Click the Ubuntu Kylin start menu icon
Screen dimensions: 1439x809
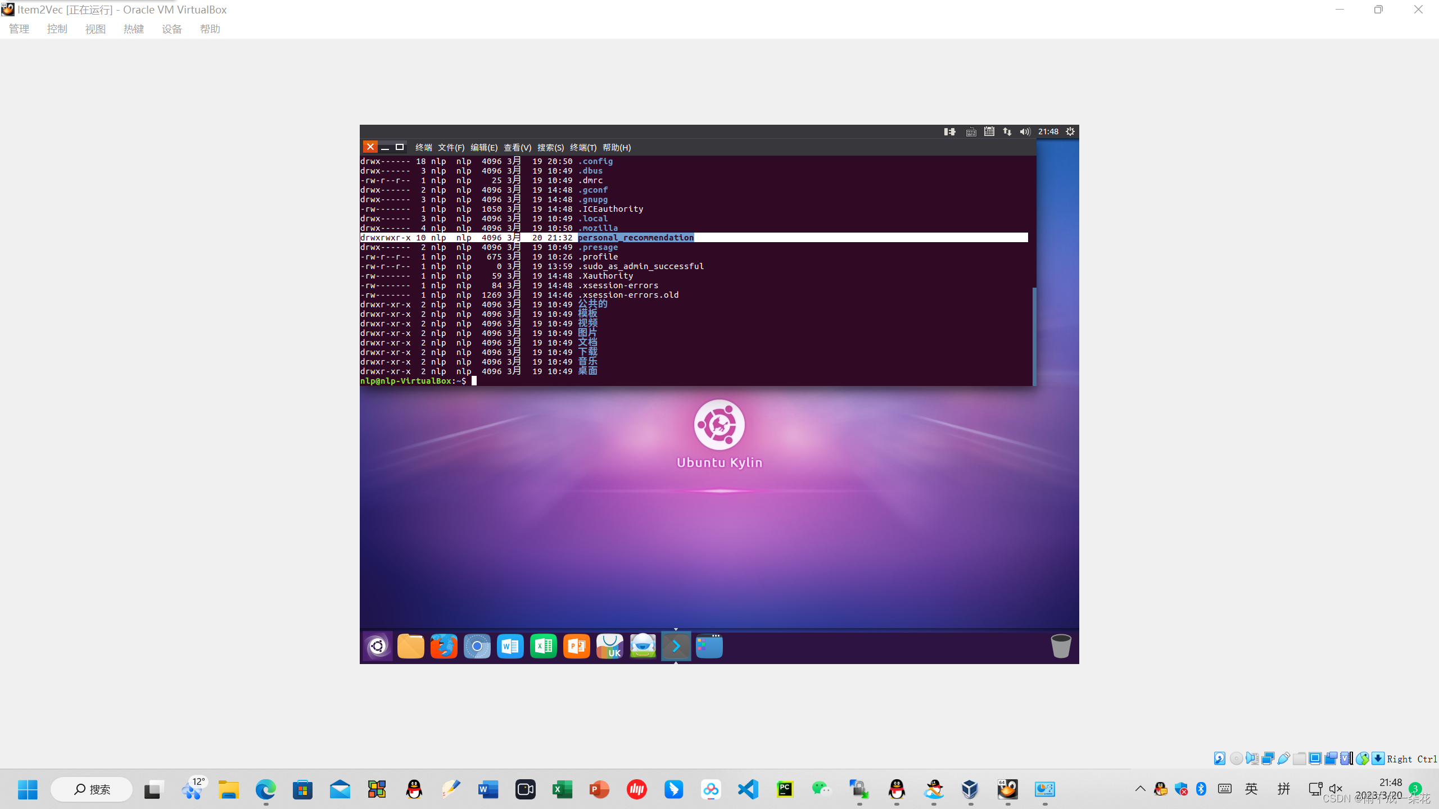point(378,646)
